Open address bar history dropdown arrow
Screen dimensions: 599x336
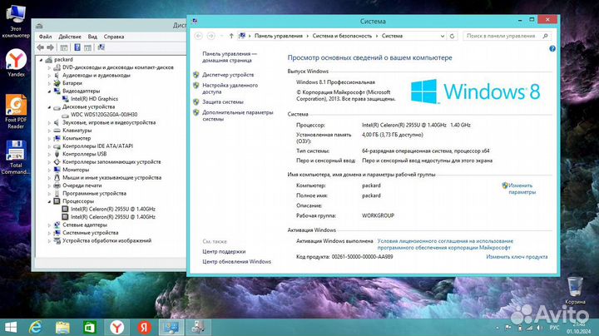coord(443,36)
